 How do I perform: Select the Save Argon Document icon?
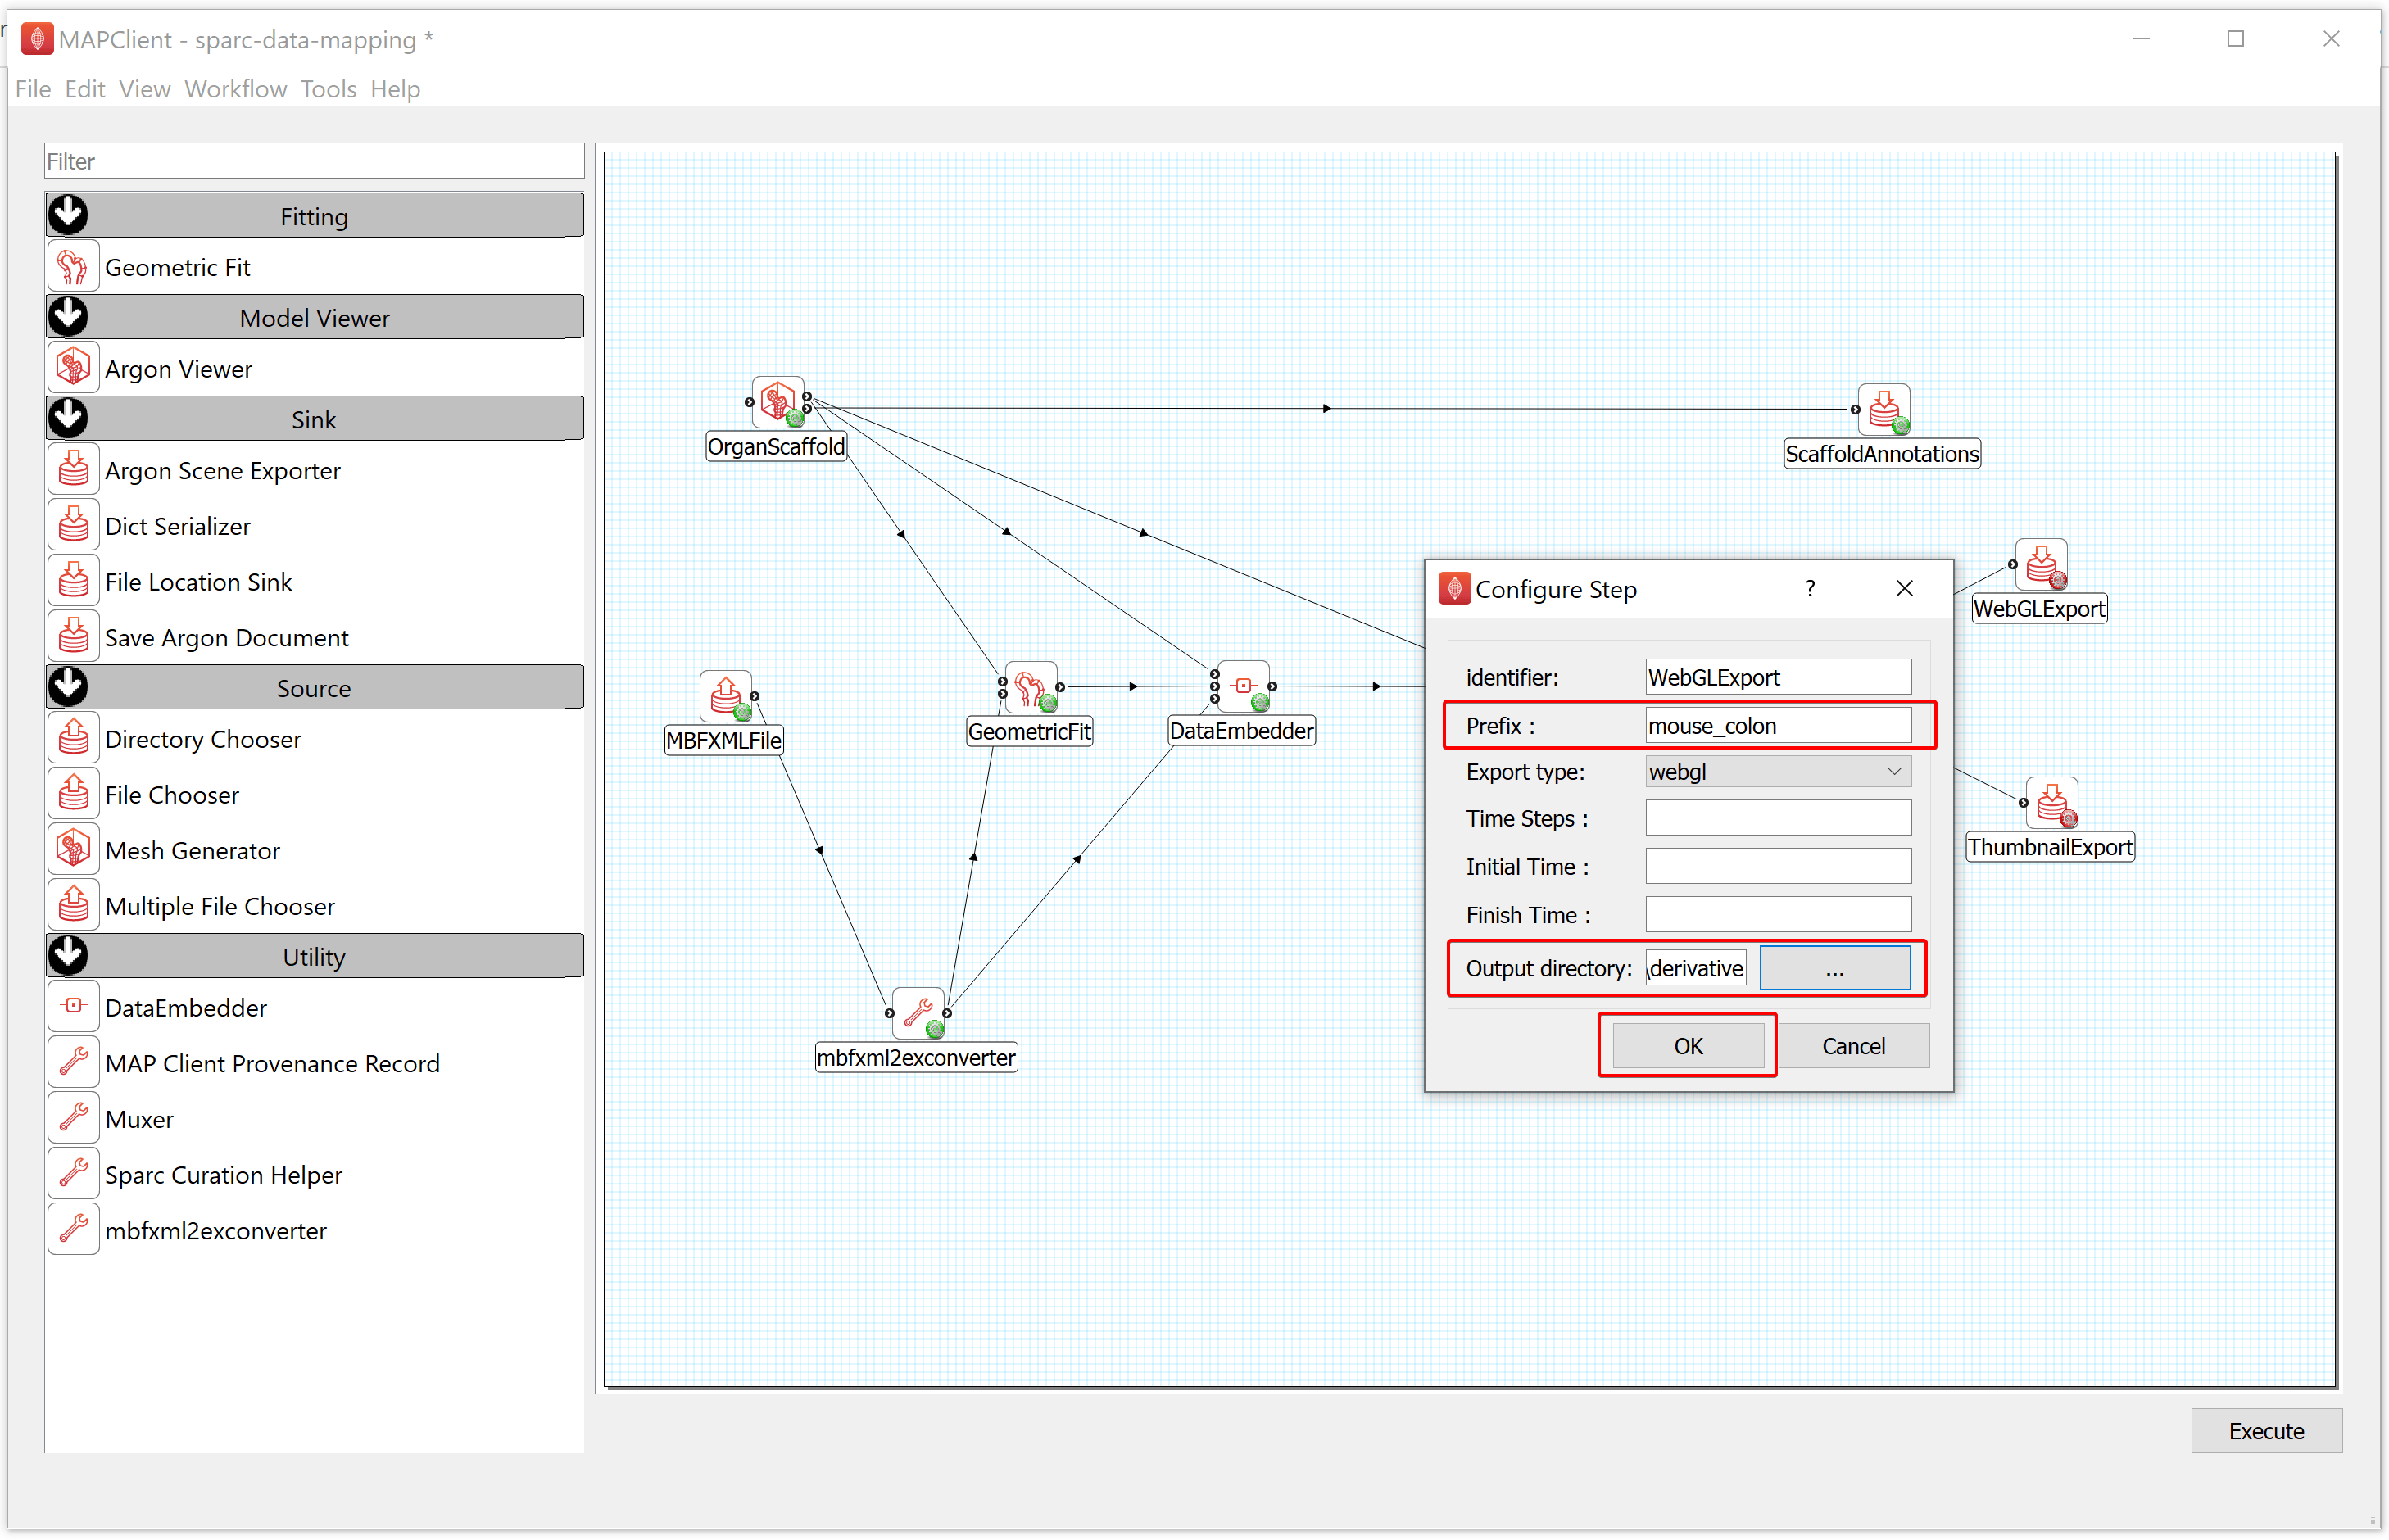[73, 637]
